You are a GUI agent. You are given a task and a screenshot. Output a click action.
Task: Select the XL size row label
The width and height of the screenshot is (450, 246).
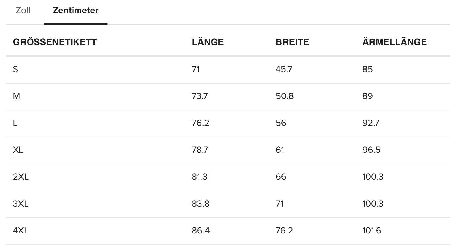[x=18, y=150]
